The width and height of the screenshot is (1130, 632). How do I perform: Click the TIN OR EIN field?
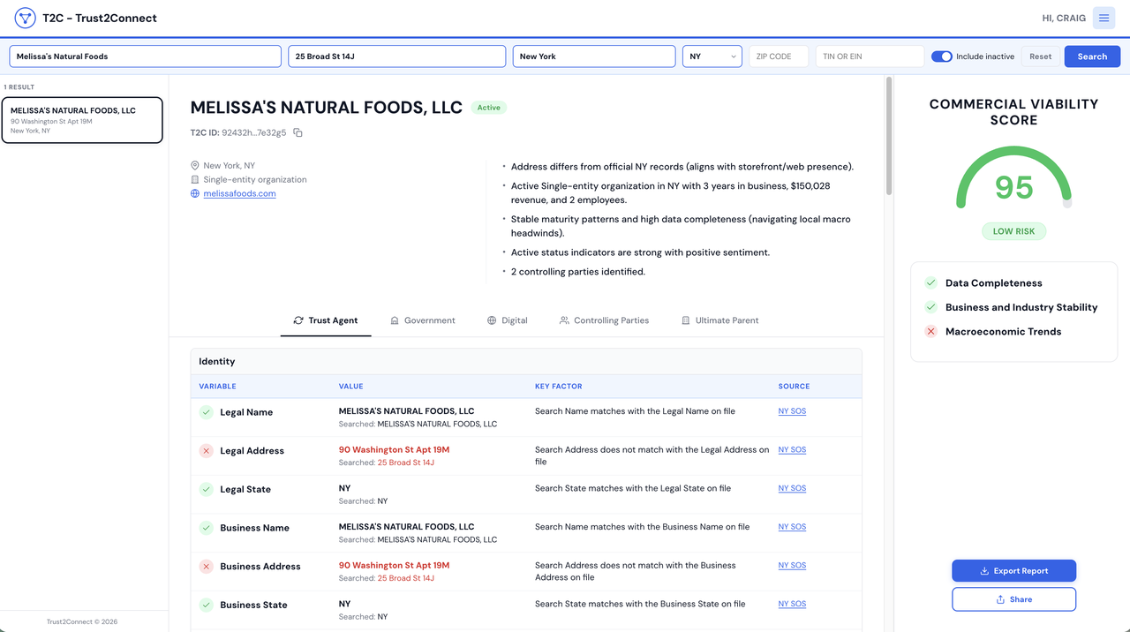(x=870, y=56)
